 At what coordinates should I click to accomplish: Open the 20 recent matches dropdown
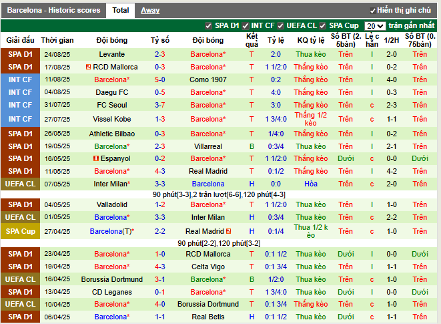[375, 26]
